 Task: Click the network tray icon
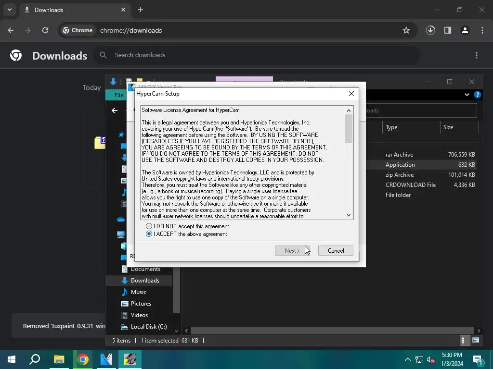(419, 359)
